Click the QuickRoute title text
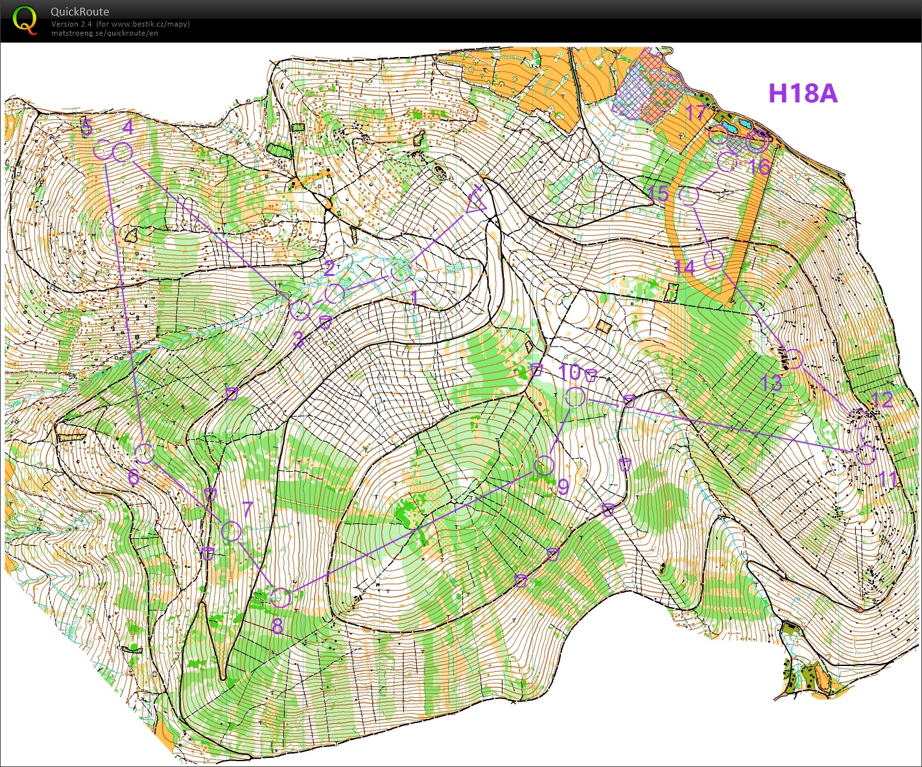The height and width of the screenshot is (767, 922). tap(80, 12)
